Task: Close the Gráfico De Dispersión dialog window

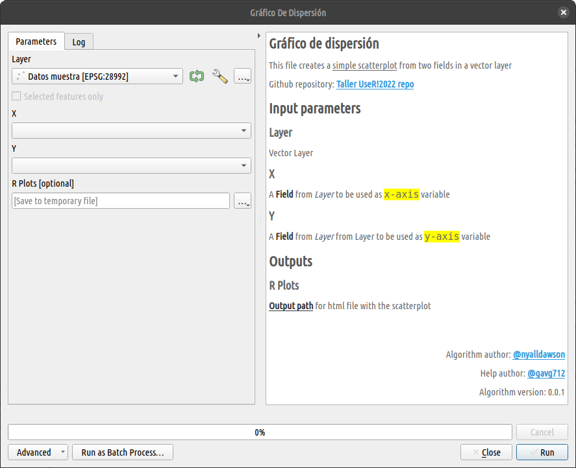Action: click(562, 12)
